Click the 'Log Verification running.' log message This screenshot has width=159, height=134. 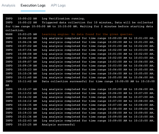(x=64, y=19)
